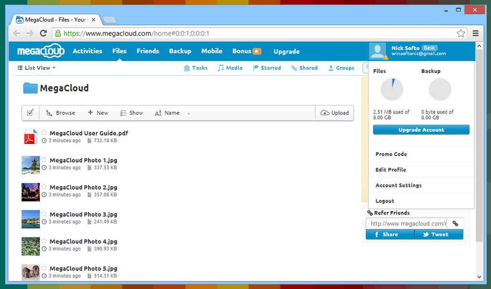Select Promo Code in account menu
491x289 pixels.
[x=421, y=154]
